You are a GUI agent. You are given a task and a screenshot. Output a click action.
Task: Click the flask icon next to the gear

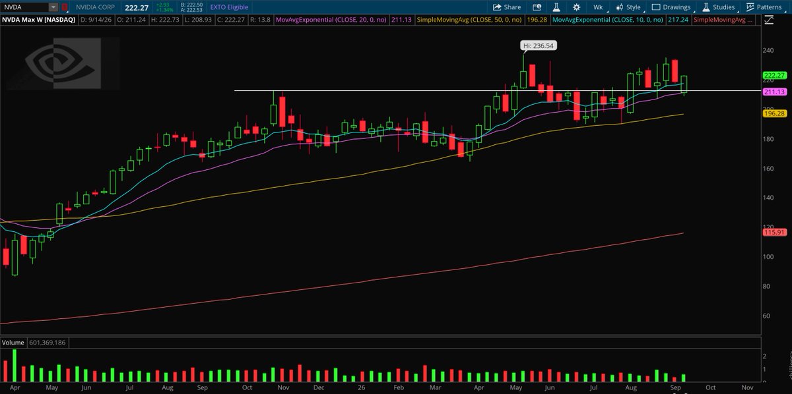pos(556,7)
